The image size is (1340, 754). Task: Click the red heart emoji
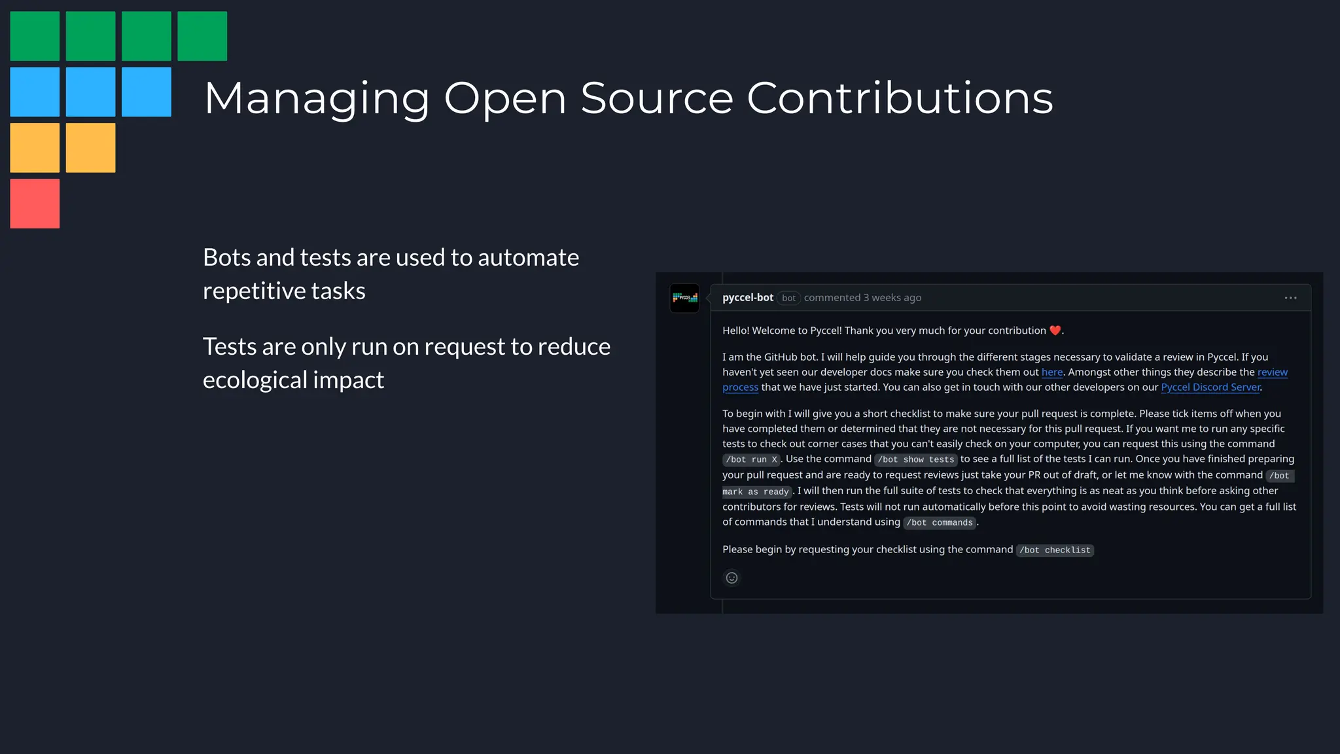point(1055,331)
